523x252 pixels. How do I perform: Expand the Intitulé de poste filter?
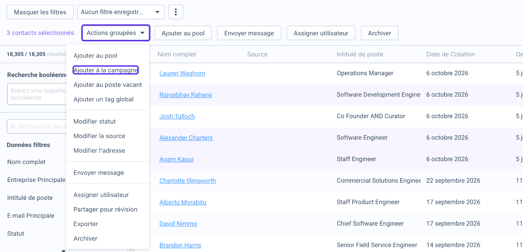pyautogui.click(x=30, y=198)
